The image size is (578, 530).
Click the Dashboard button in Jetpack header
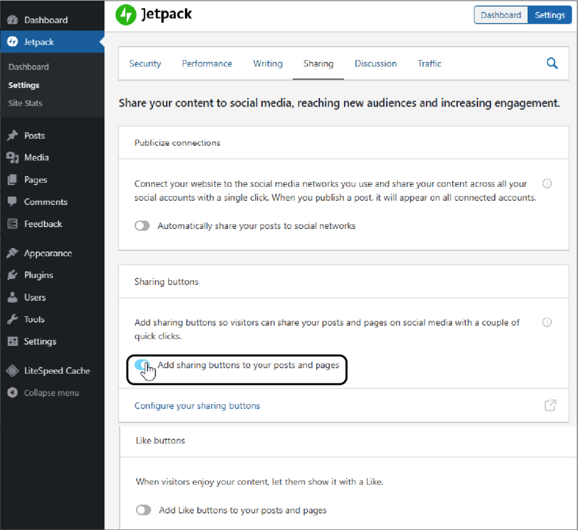(501, 15)
